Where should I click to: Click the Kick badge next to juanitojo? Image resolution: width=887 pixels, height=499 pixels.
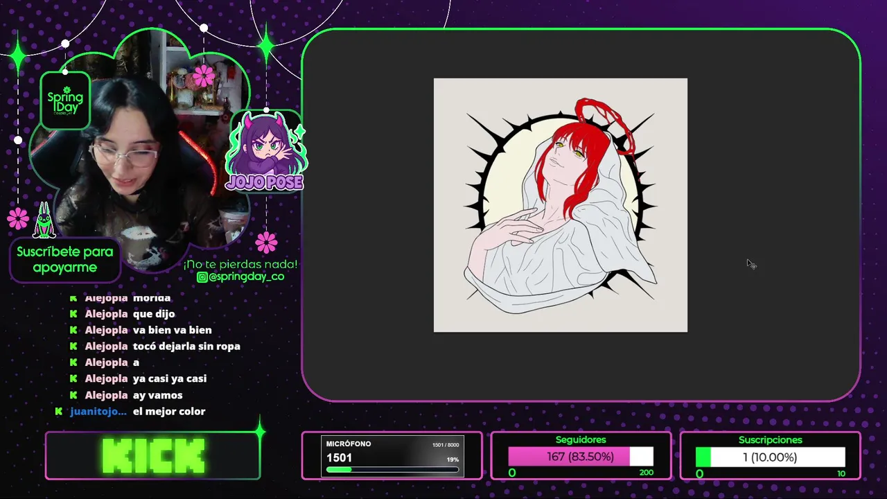coord(59,412)
